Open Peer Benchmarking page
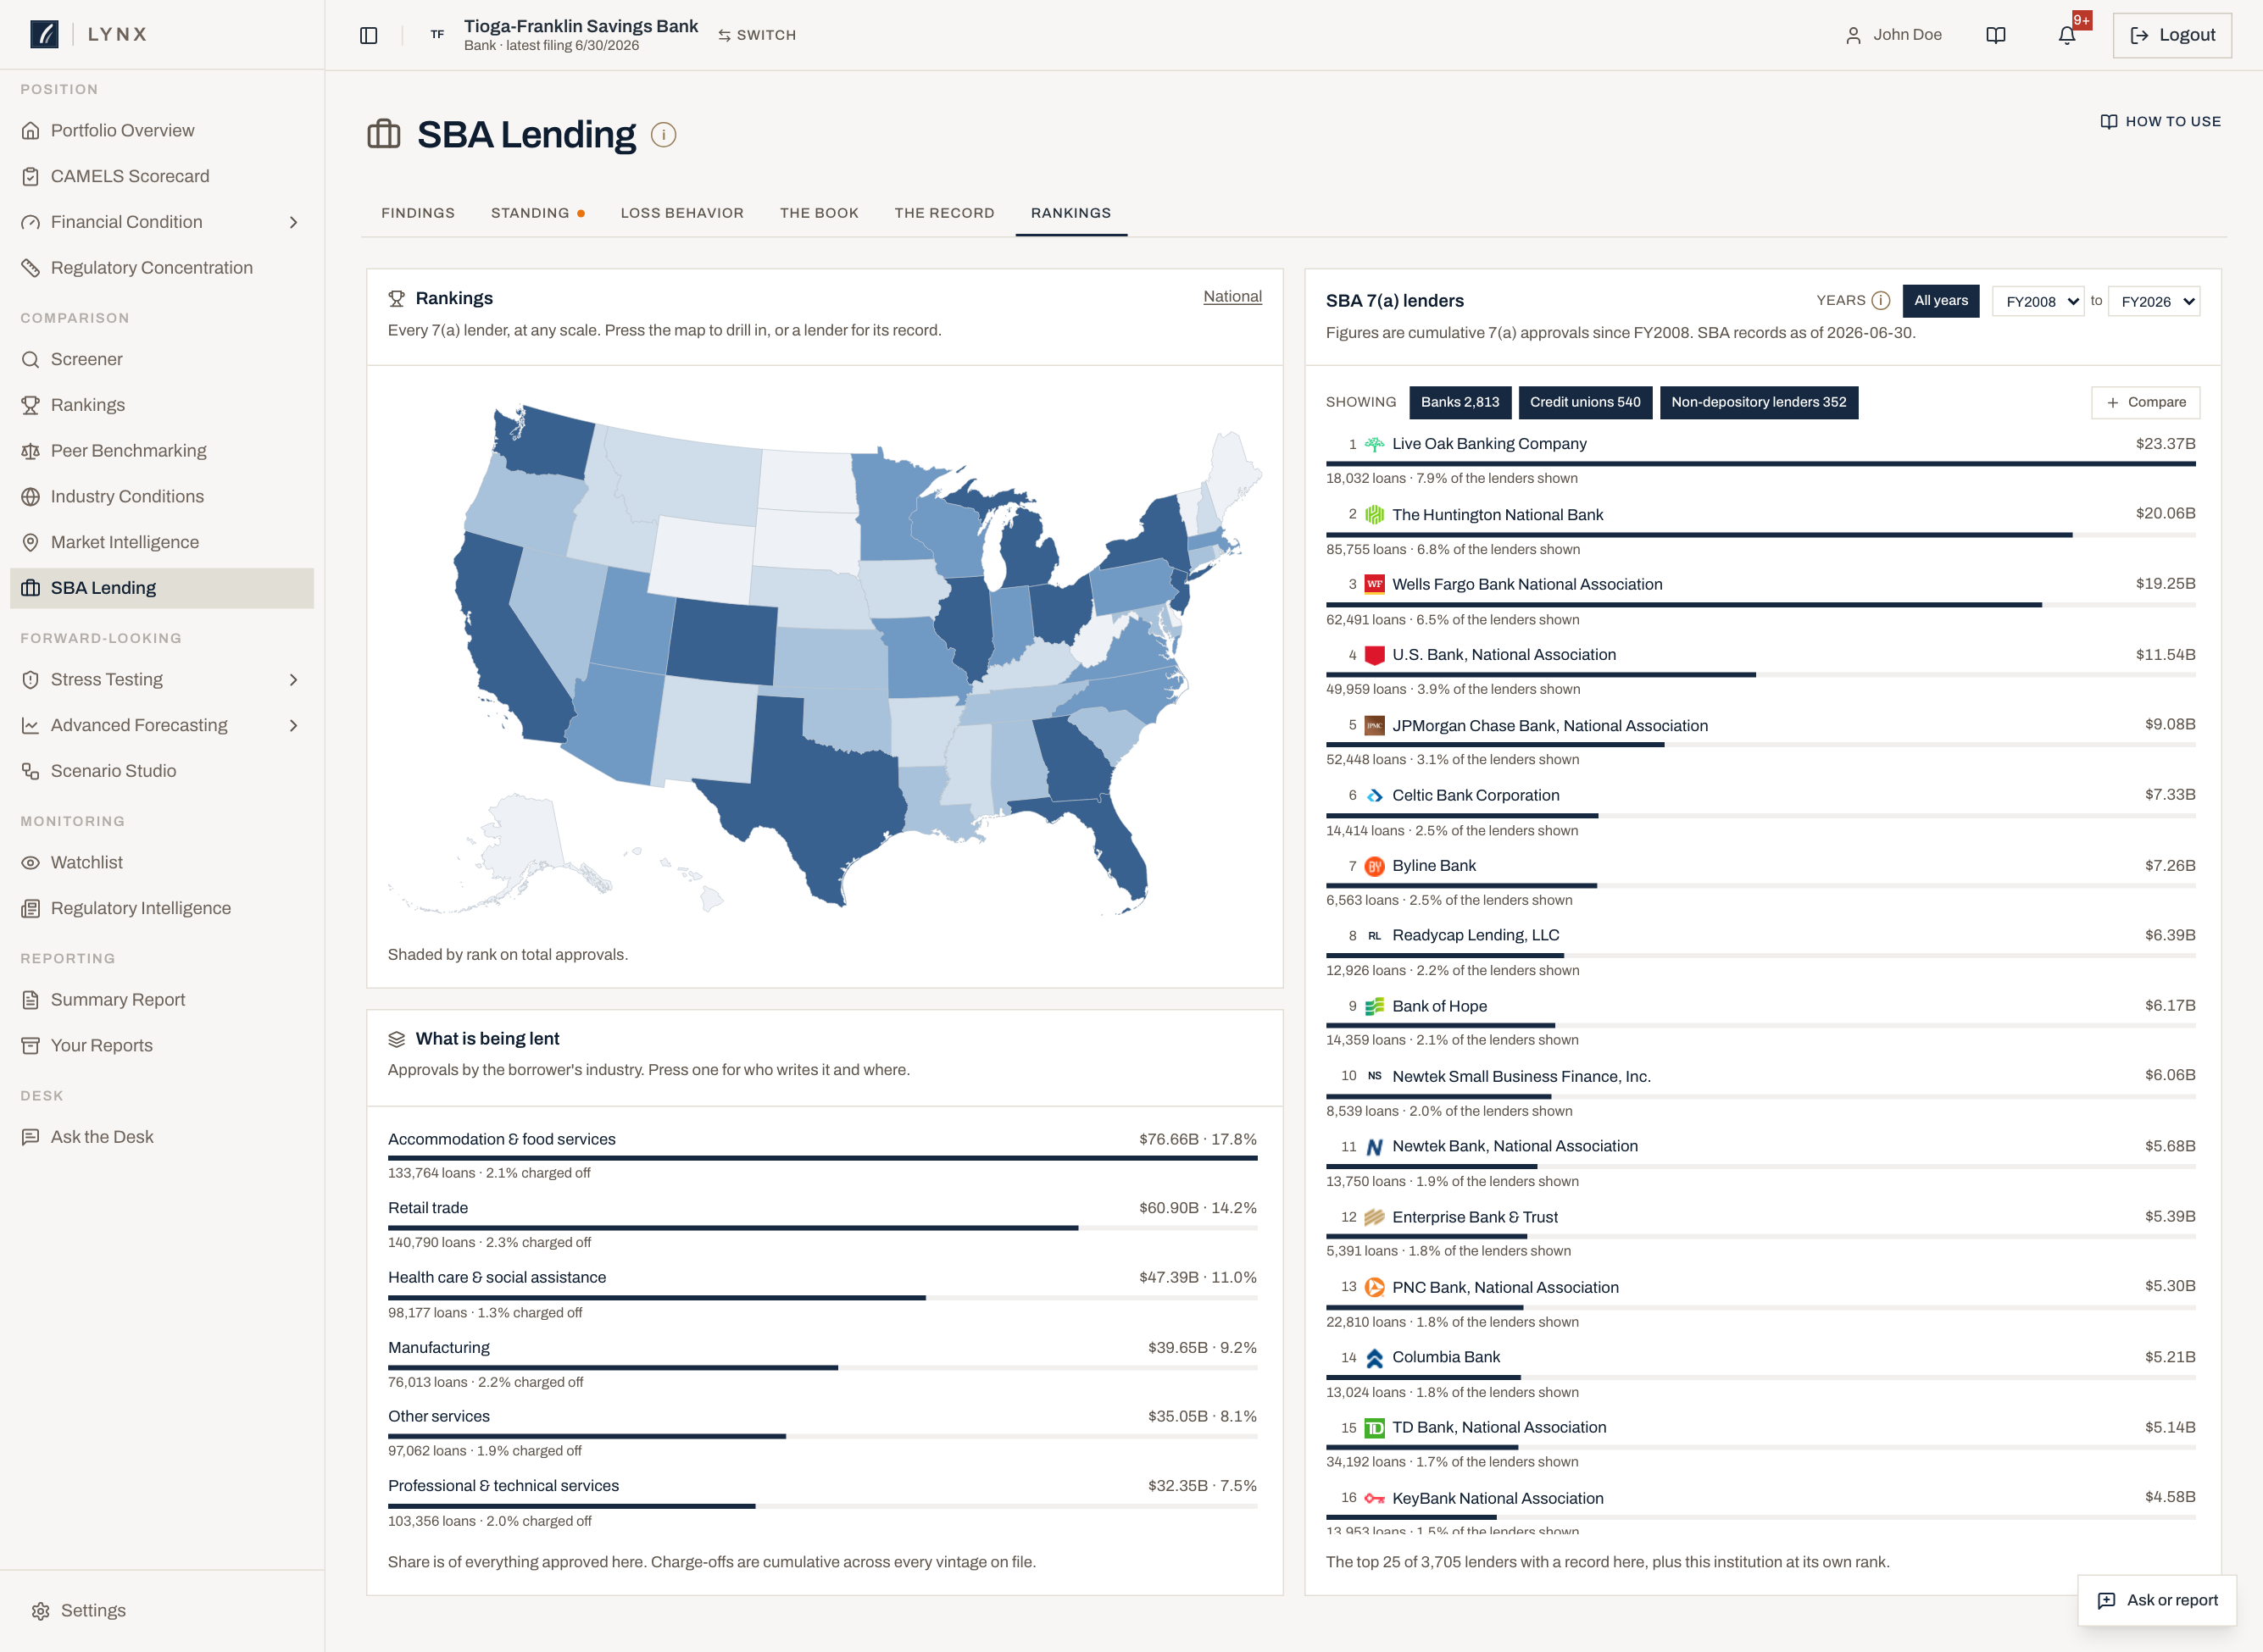This screenshot has height=1652, width=2263. coord(162,451)
